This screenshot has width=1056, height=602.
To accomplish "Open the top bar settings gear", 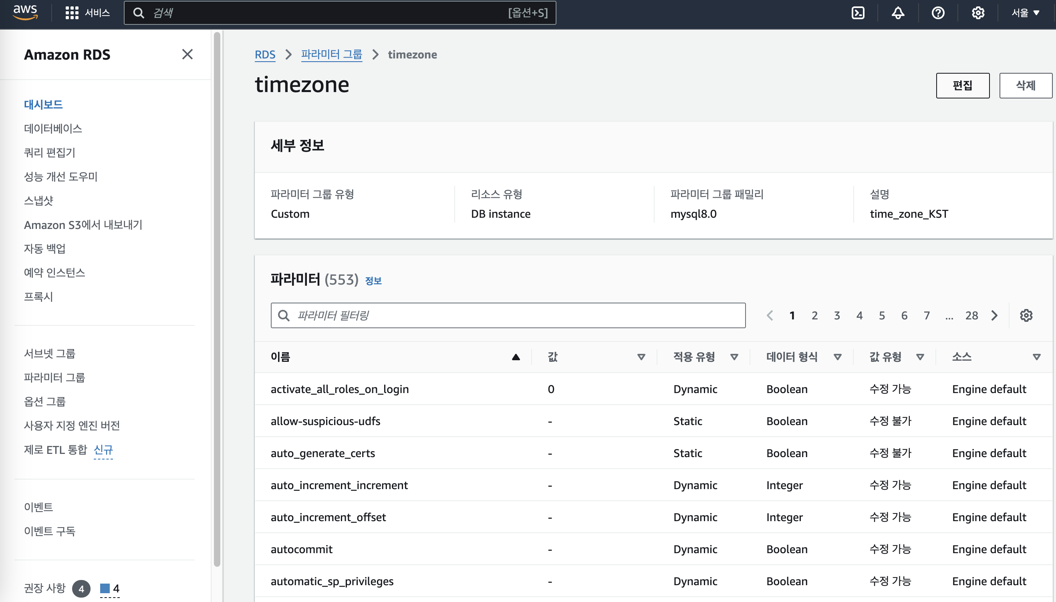I will point(978,13).
